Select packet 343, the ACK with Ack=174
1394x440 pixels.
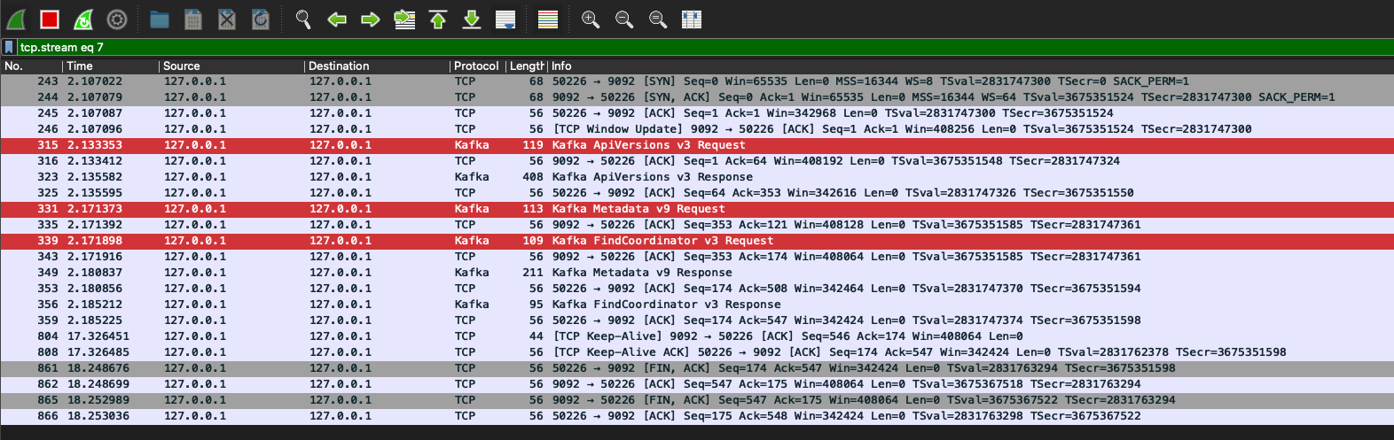point(697,257)
